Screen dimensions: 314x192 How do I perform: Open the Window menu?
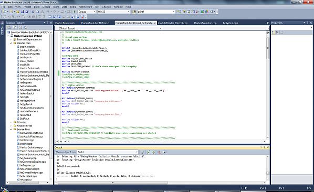point(118,7)
